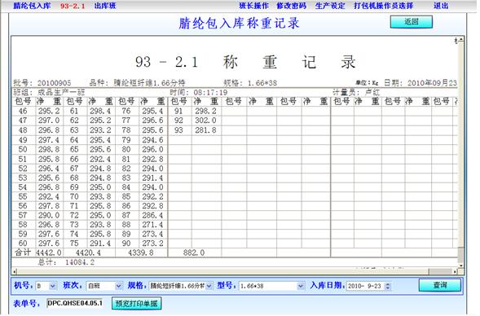Click net weight 273.2 for package 90

152,244
